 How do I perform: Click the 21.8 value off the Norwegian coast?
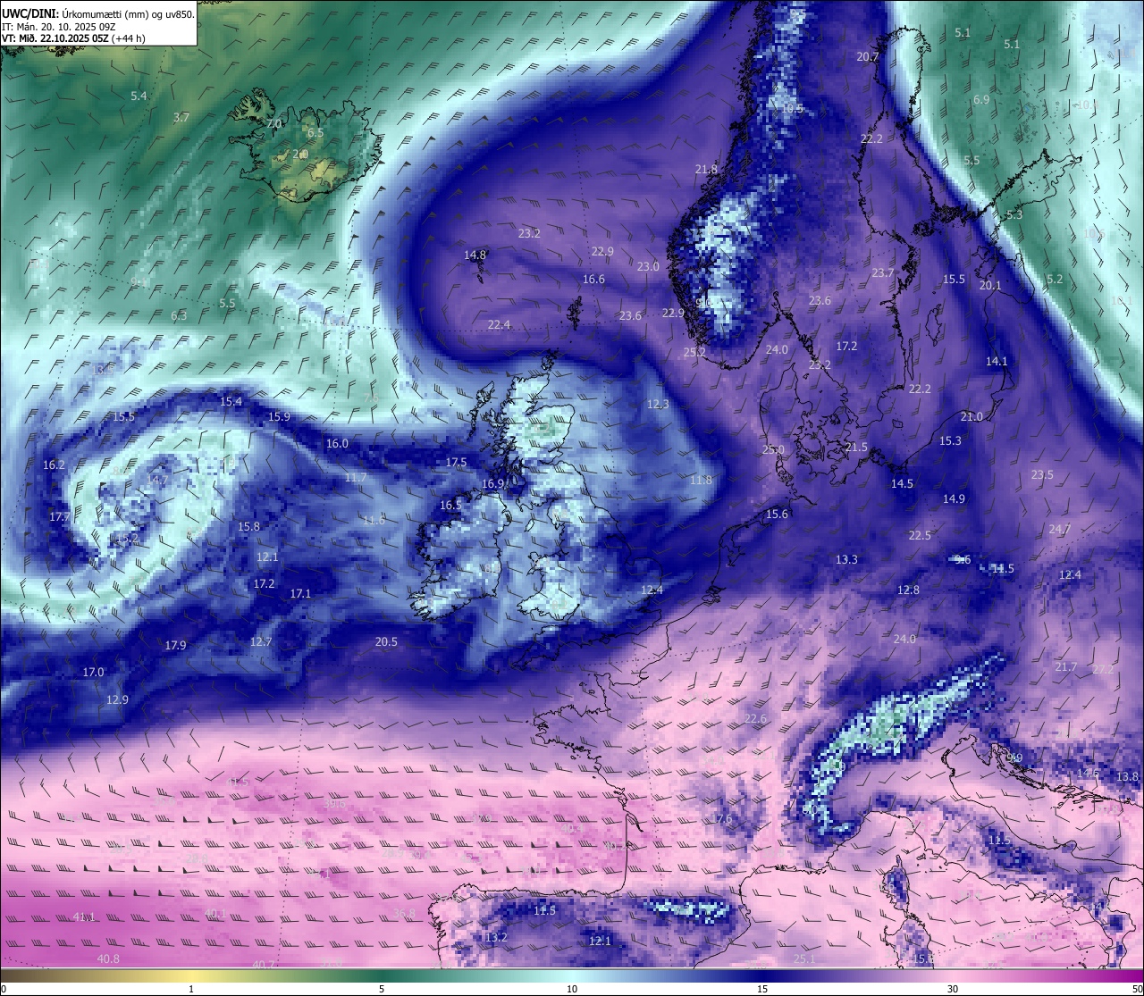(706, 169)
